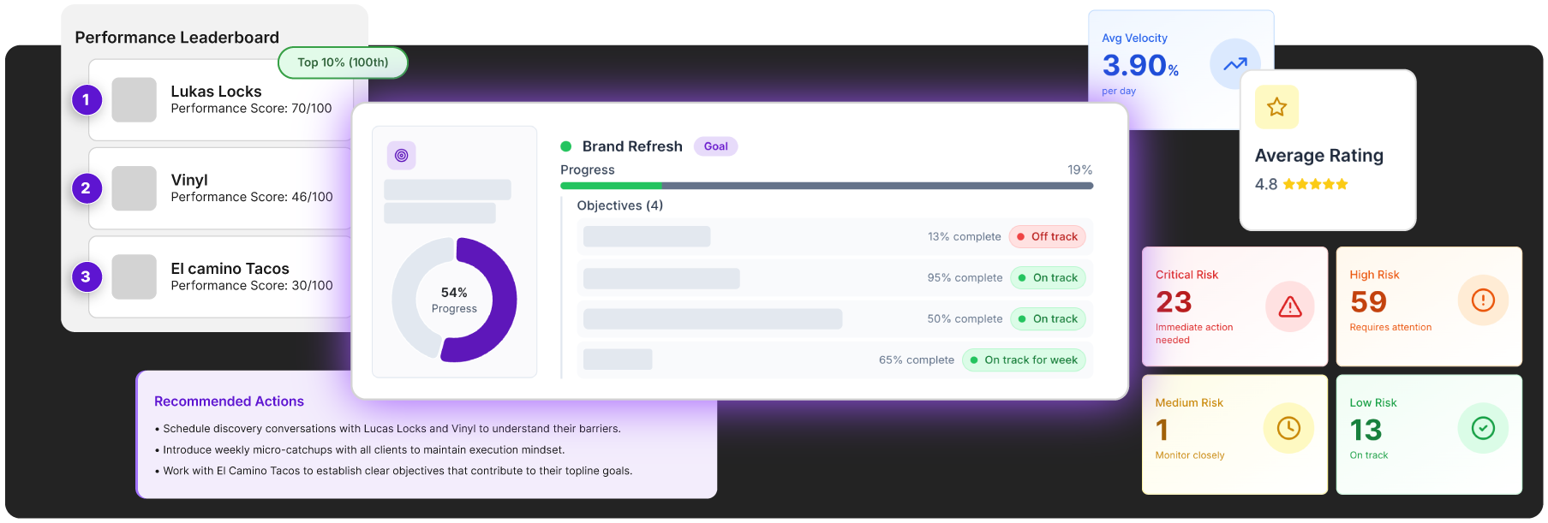The height and width of the screenshot is (523, 1548).
Task: Toggle the On track for week badge
Action: click(1024, 360)
